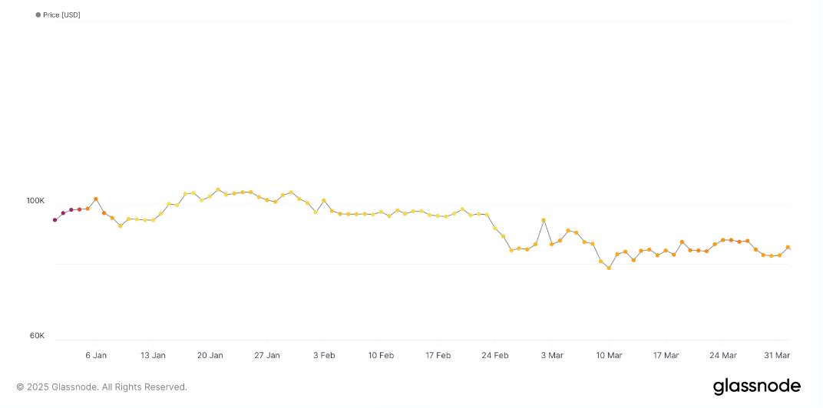The height and width of the screenshot is (408, 823).
Task: Toggle the Price [USD] legend label
Action: coord(61,15)
